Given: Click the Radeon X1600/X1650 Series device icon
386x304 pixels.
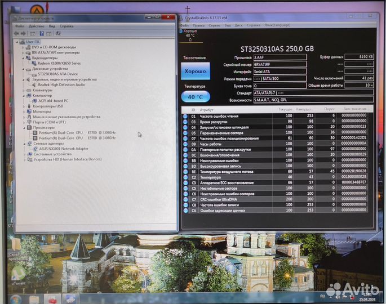Looking at the screenshot, I should click(x=34, y=63).
